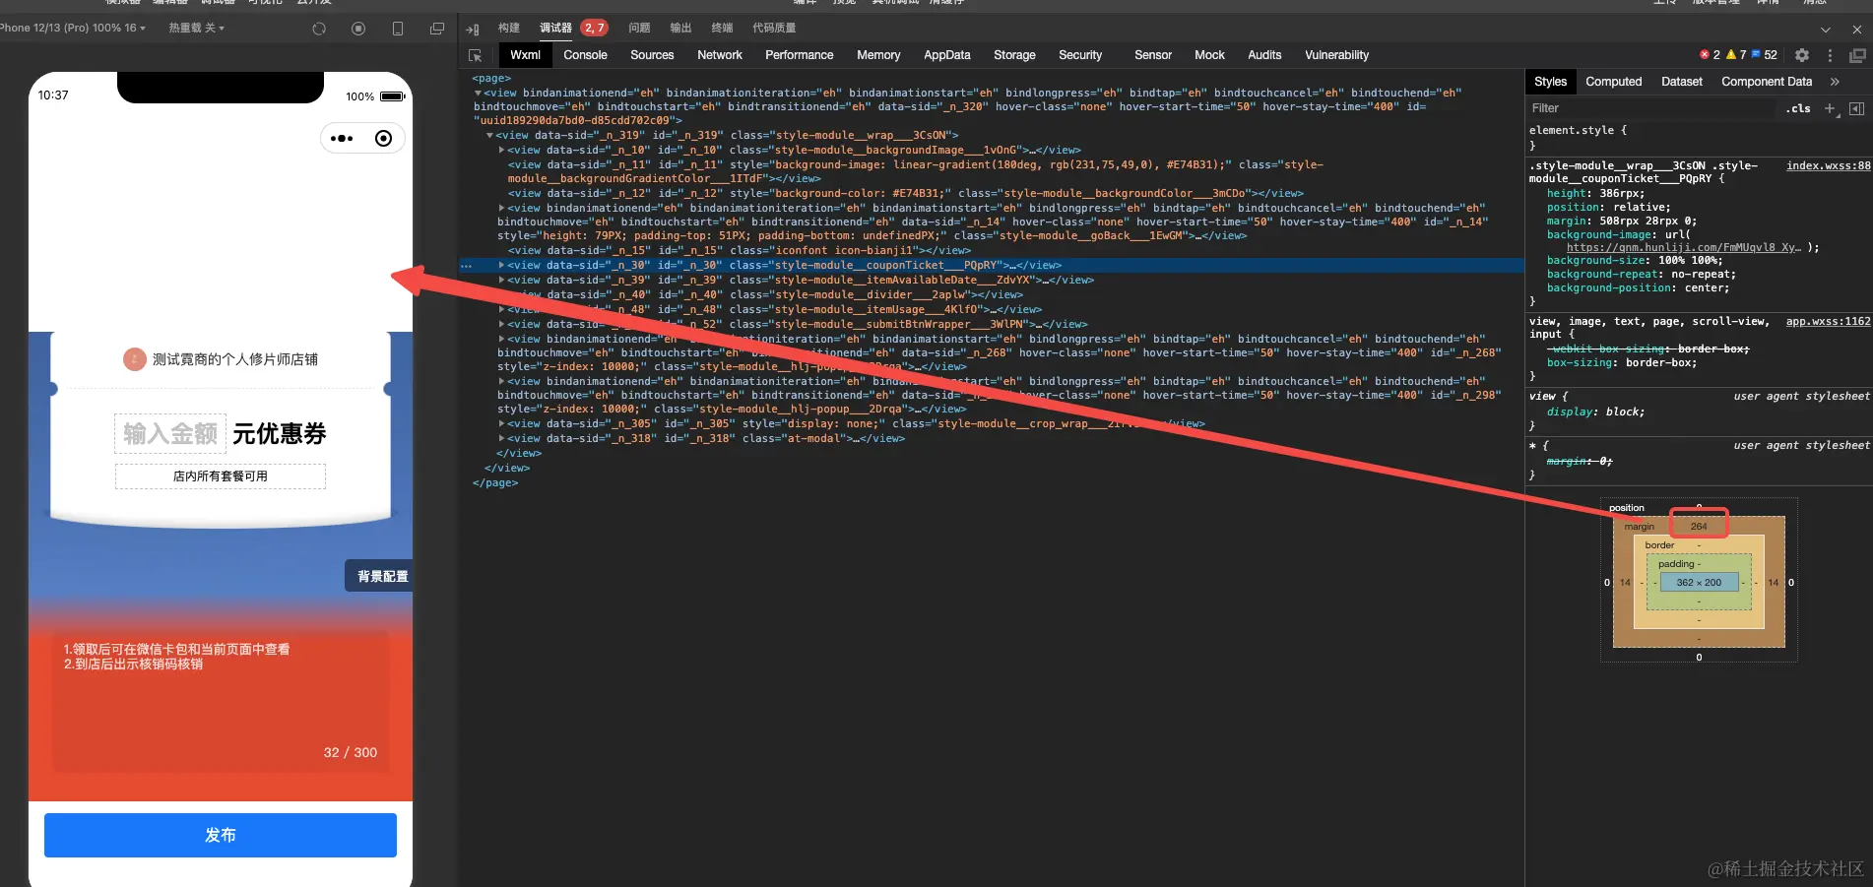Click the yellow warning count indicator
This screenshot has width=1873, height=887.
pyautogui.click(x=1736, y=55)
